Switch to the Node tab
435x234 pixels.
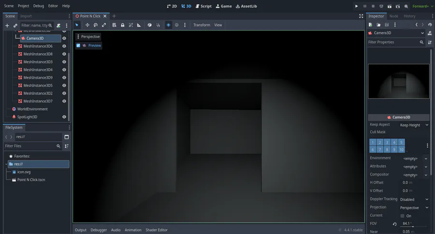(x=393, y=16)
